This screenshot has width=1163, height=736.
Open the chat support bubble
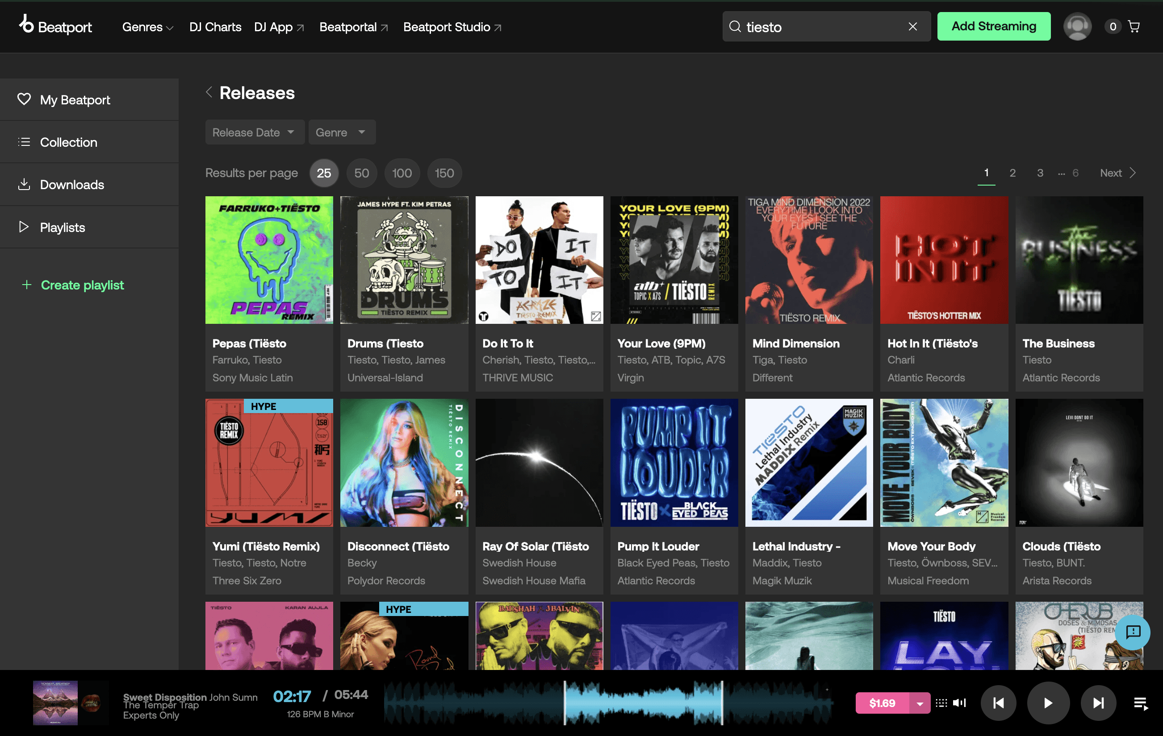(1133, 633)
